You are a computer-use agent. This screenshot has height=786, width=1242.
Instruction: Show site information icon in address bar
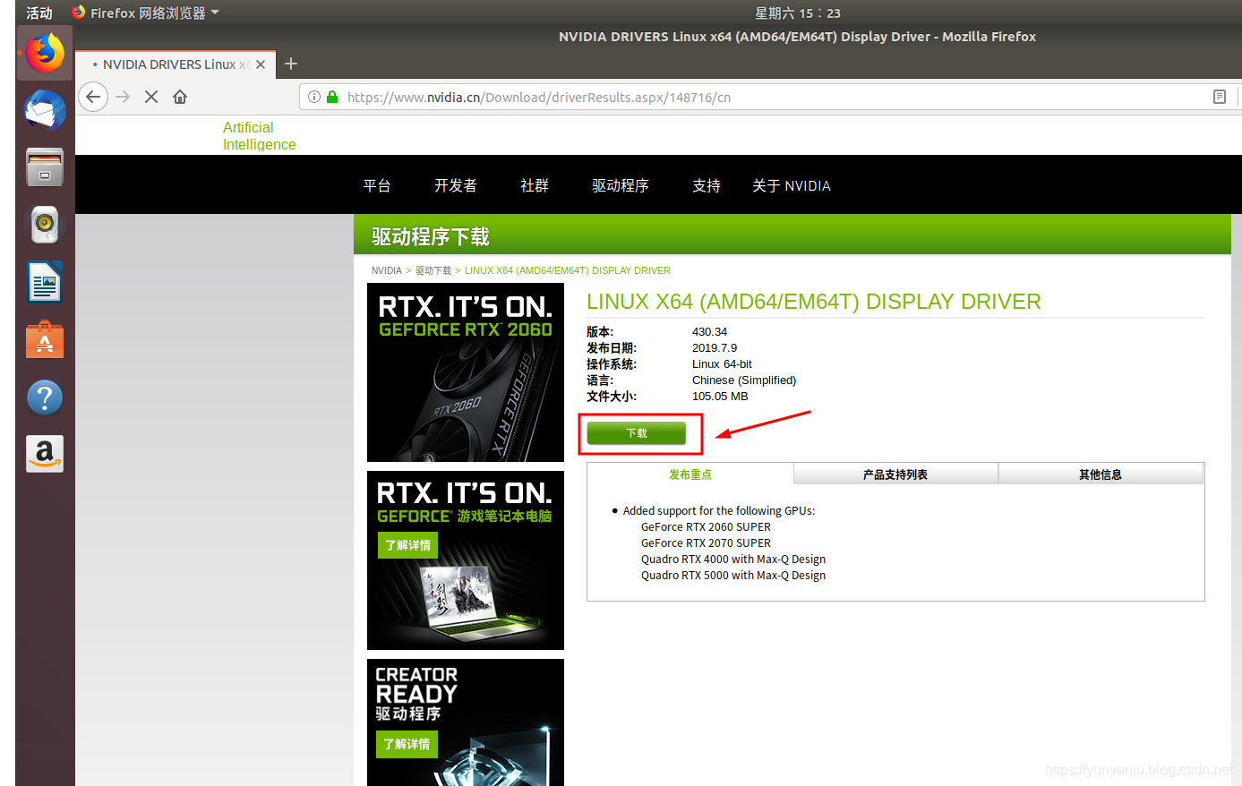point(314,97)
